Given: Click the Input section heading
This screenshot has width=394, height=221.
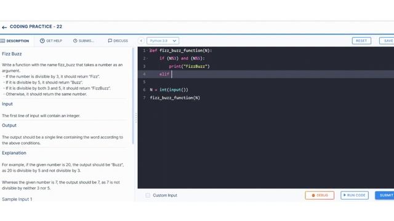Looking at the screenshot, I should coord(7,104).
